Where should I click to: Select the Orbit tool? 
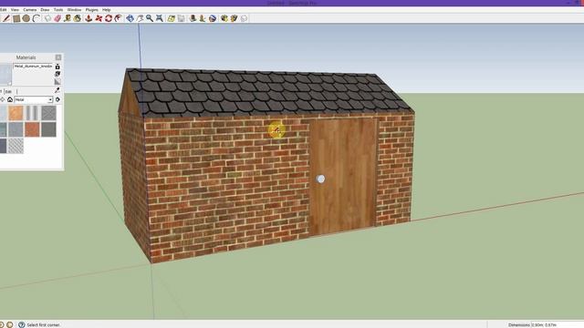coord(130,18)
